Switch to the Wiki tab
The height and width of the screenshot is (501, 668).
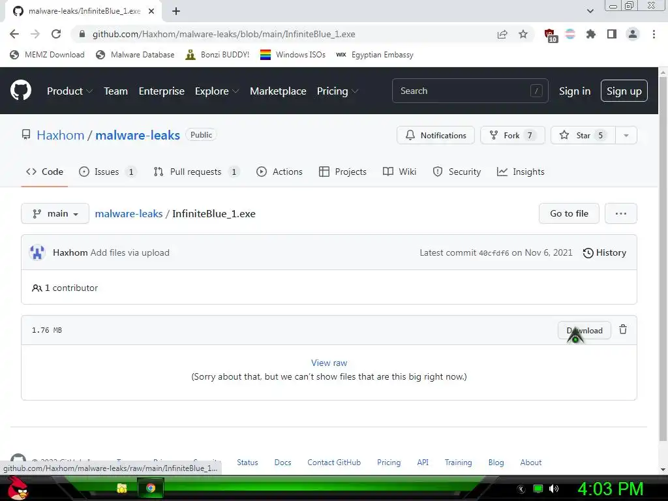(399, 172)
